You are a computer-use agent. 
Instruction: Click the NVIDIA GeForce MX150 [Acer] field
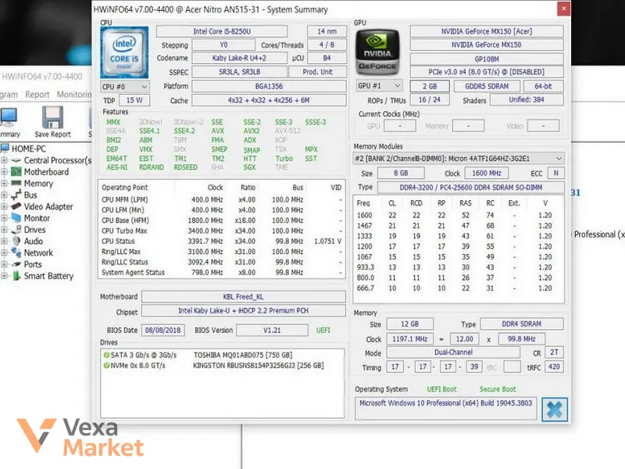[486, 31]
